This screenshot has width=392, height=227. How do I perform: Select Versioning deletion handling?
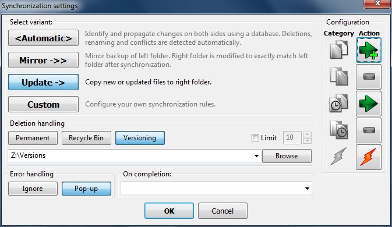[140, 138]
